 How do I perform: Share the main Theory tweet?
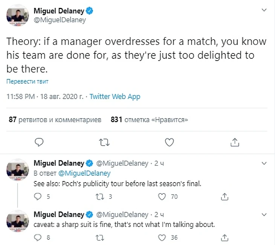pos(234,142)
